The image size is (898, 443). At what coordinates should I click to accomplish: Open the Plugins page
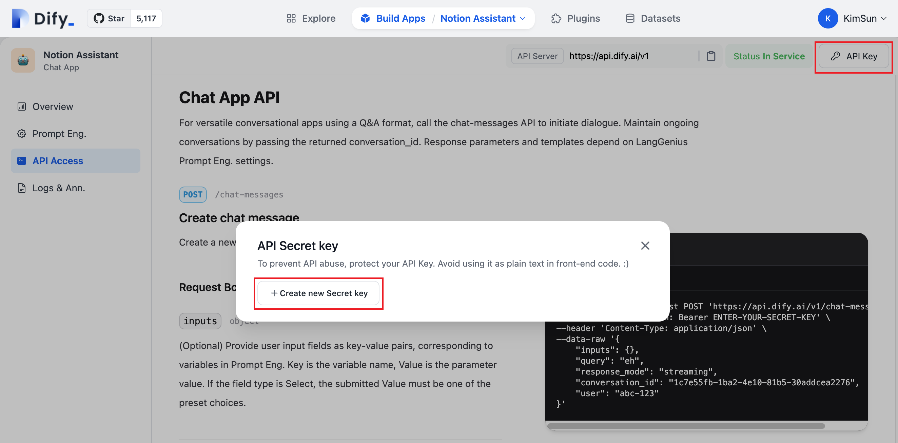[x=575, y=19]
